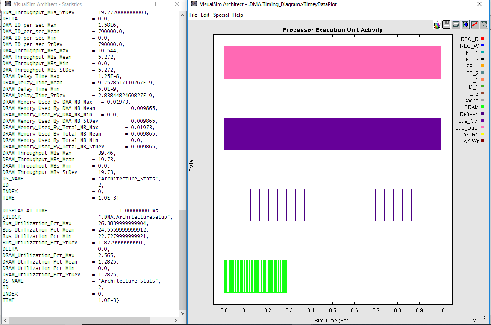Click the color palette icon in plot toolbar

point(437,25)
